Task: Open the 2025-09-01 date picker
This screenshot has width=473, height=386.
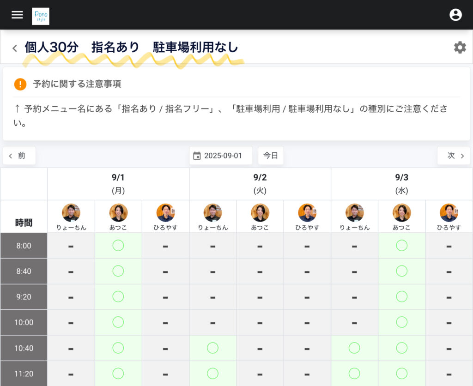Action: point(221,156)
